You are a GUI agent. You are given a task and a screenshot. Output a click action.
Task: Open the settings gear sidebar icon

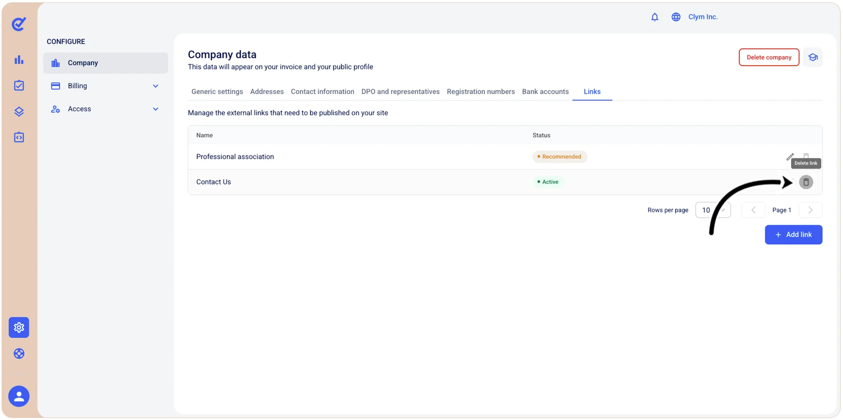coord(19,327)
